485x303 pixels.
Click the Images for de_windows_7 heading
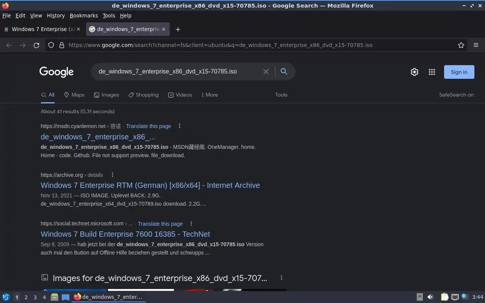click(x=160, y=278)
